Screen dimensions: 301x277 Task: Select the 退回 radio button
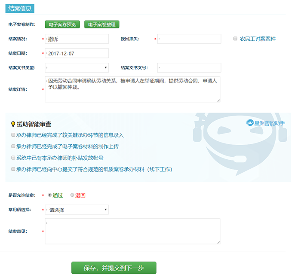pos(72,195)
